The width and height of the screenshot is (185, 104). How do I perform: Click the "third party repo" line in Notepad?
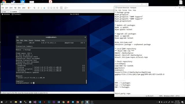point(123,94)
